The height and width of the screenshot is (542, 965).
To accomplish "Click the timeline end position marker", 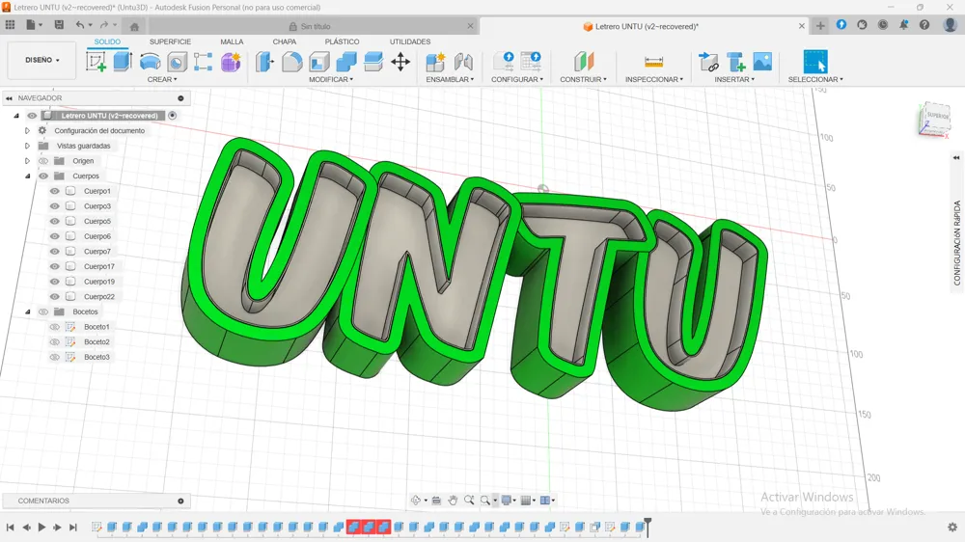I will click(648, 528).
